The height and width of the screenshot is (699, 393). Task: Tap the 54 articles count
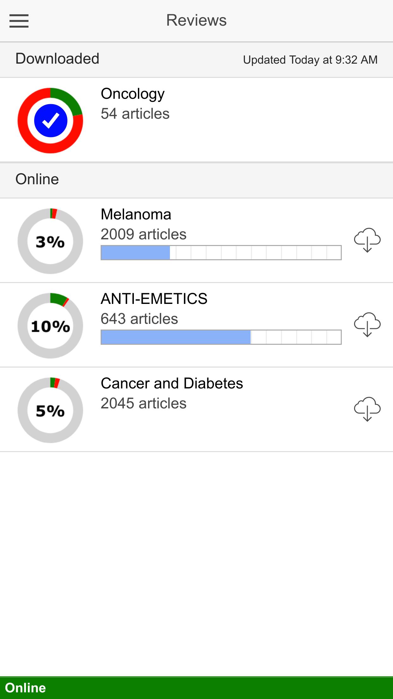pyautogui.click(x=135, y=114)
